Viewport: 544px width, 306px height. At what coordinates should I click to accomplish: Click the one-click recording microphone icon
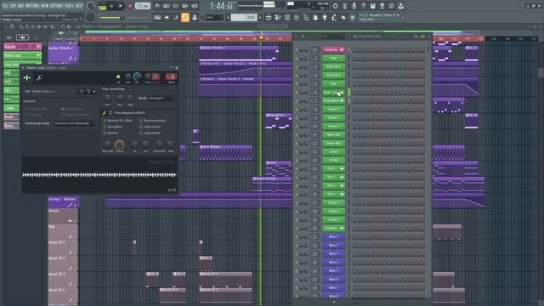coord(354,6)
